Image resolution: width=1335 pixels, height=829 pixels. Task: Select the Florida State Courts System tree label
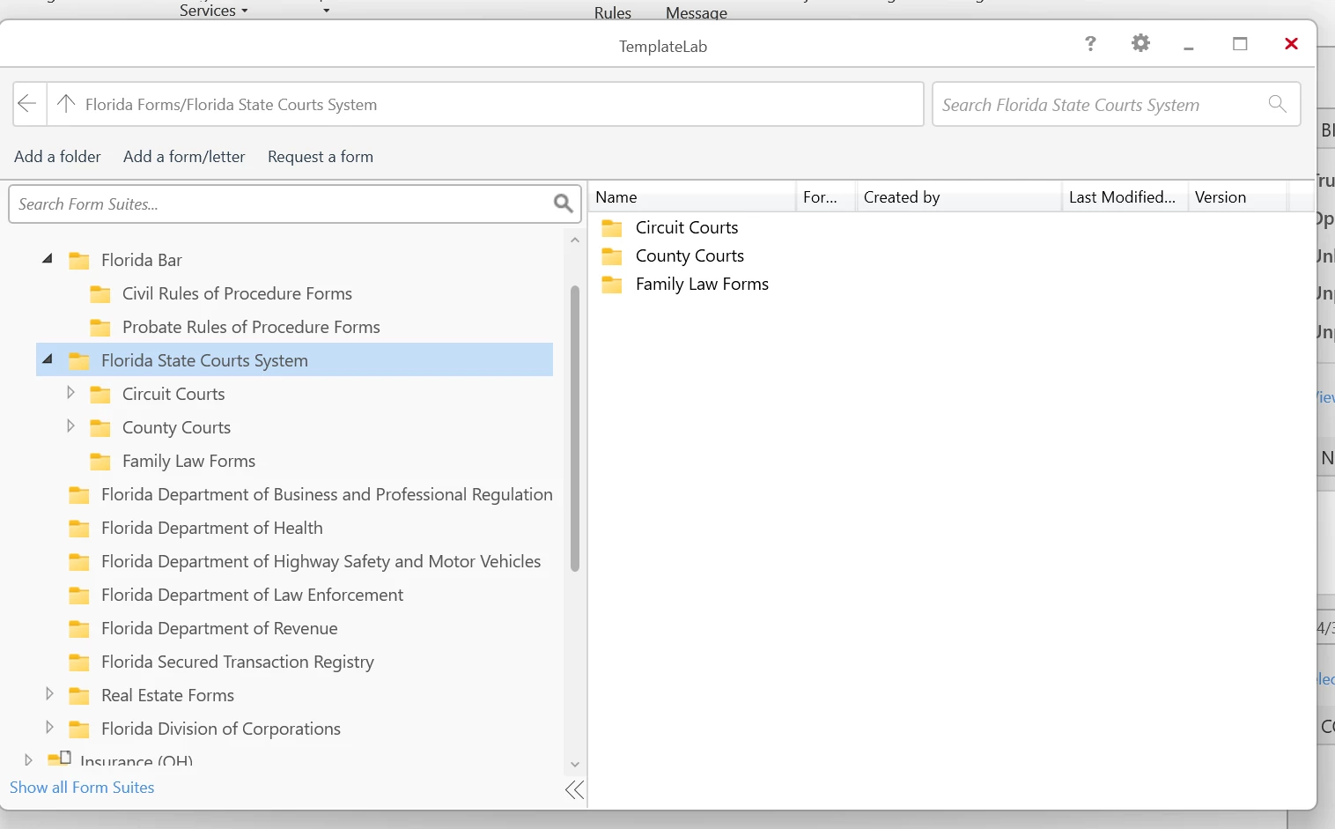point(204,360)
